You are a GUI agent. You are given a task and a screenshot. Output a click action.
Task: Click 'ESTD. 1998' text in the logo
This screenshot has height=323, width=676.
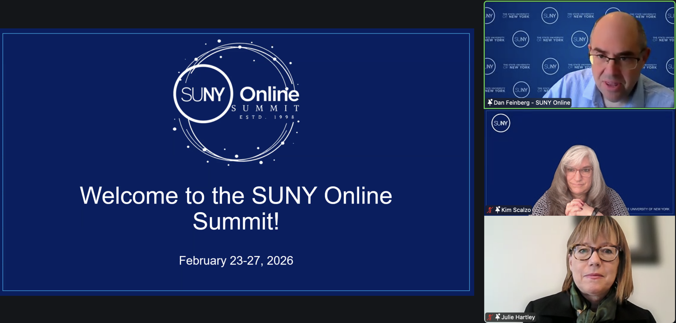click(267, 117)
